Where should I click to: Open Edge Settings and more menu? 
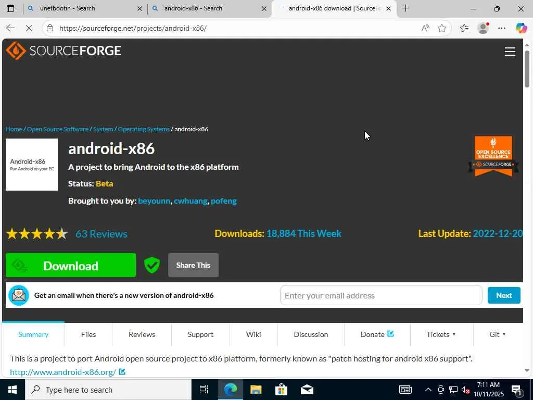(502, 28)
